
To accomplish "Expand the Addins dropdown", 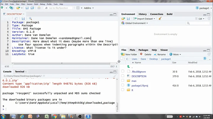I will 89,8.
